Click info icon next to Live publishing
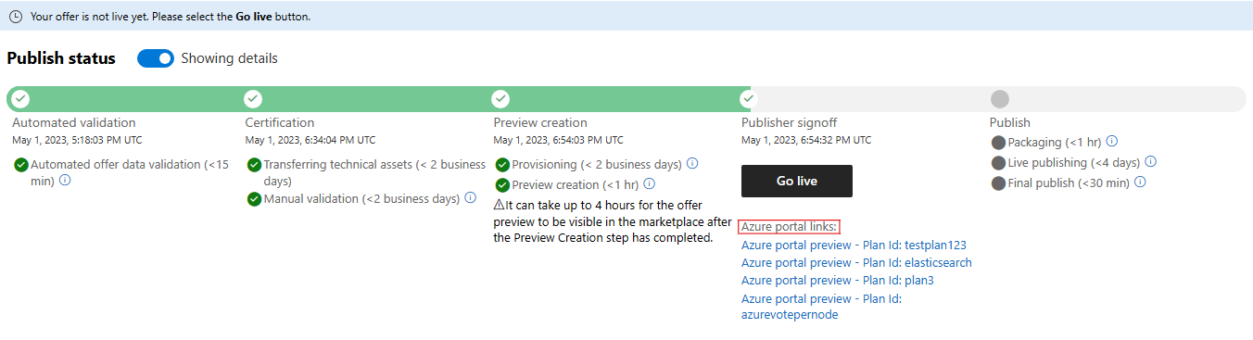Viewport: 1253px width, 340px height. (1150, 162)
